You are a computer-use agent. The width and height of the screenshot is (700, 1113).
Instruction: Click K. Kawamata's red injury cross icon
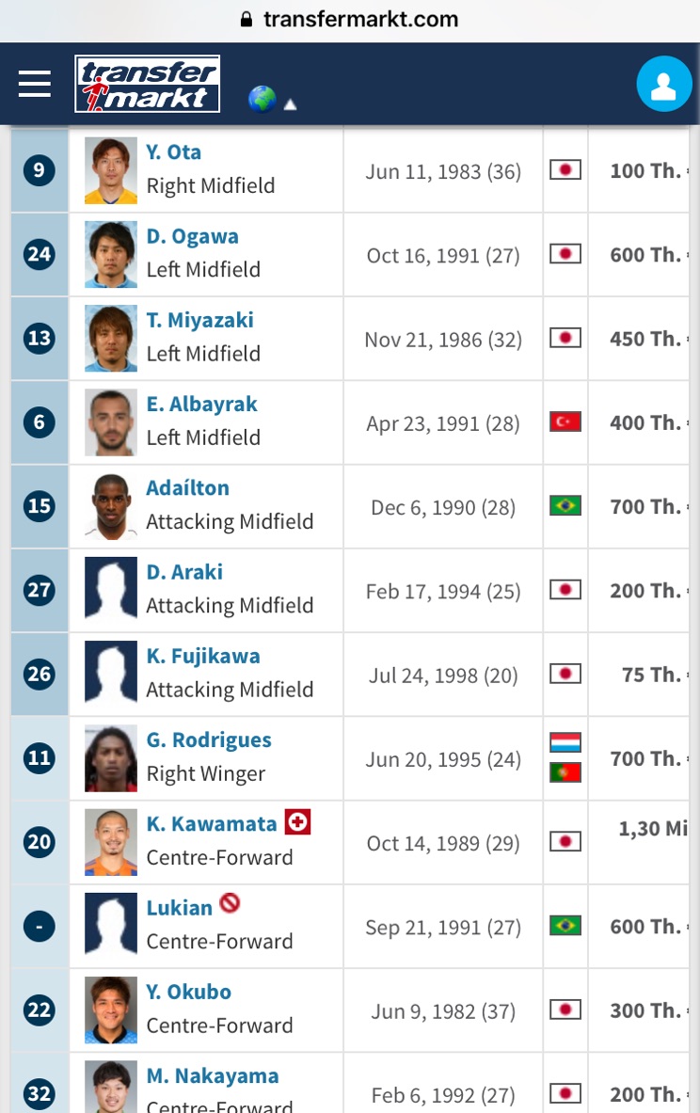(x=297, y=822)
